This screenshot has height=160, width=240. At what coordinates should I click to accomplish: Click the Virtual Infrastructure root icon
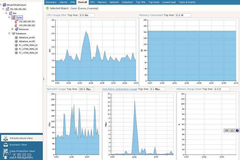click(4, 5)
